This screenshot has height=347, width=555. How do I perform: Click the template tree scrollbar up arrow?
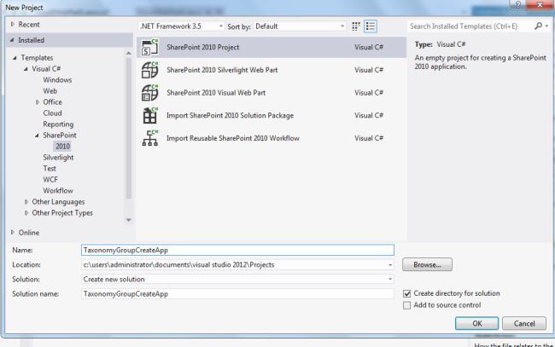pos(128,53)
